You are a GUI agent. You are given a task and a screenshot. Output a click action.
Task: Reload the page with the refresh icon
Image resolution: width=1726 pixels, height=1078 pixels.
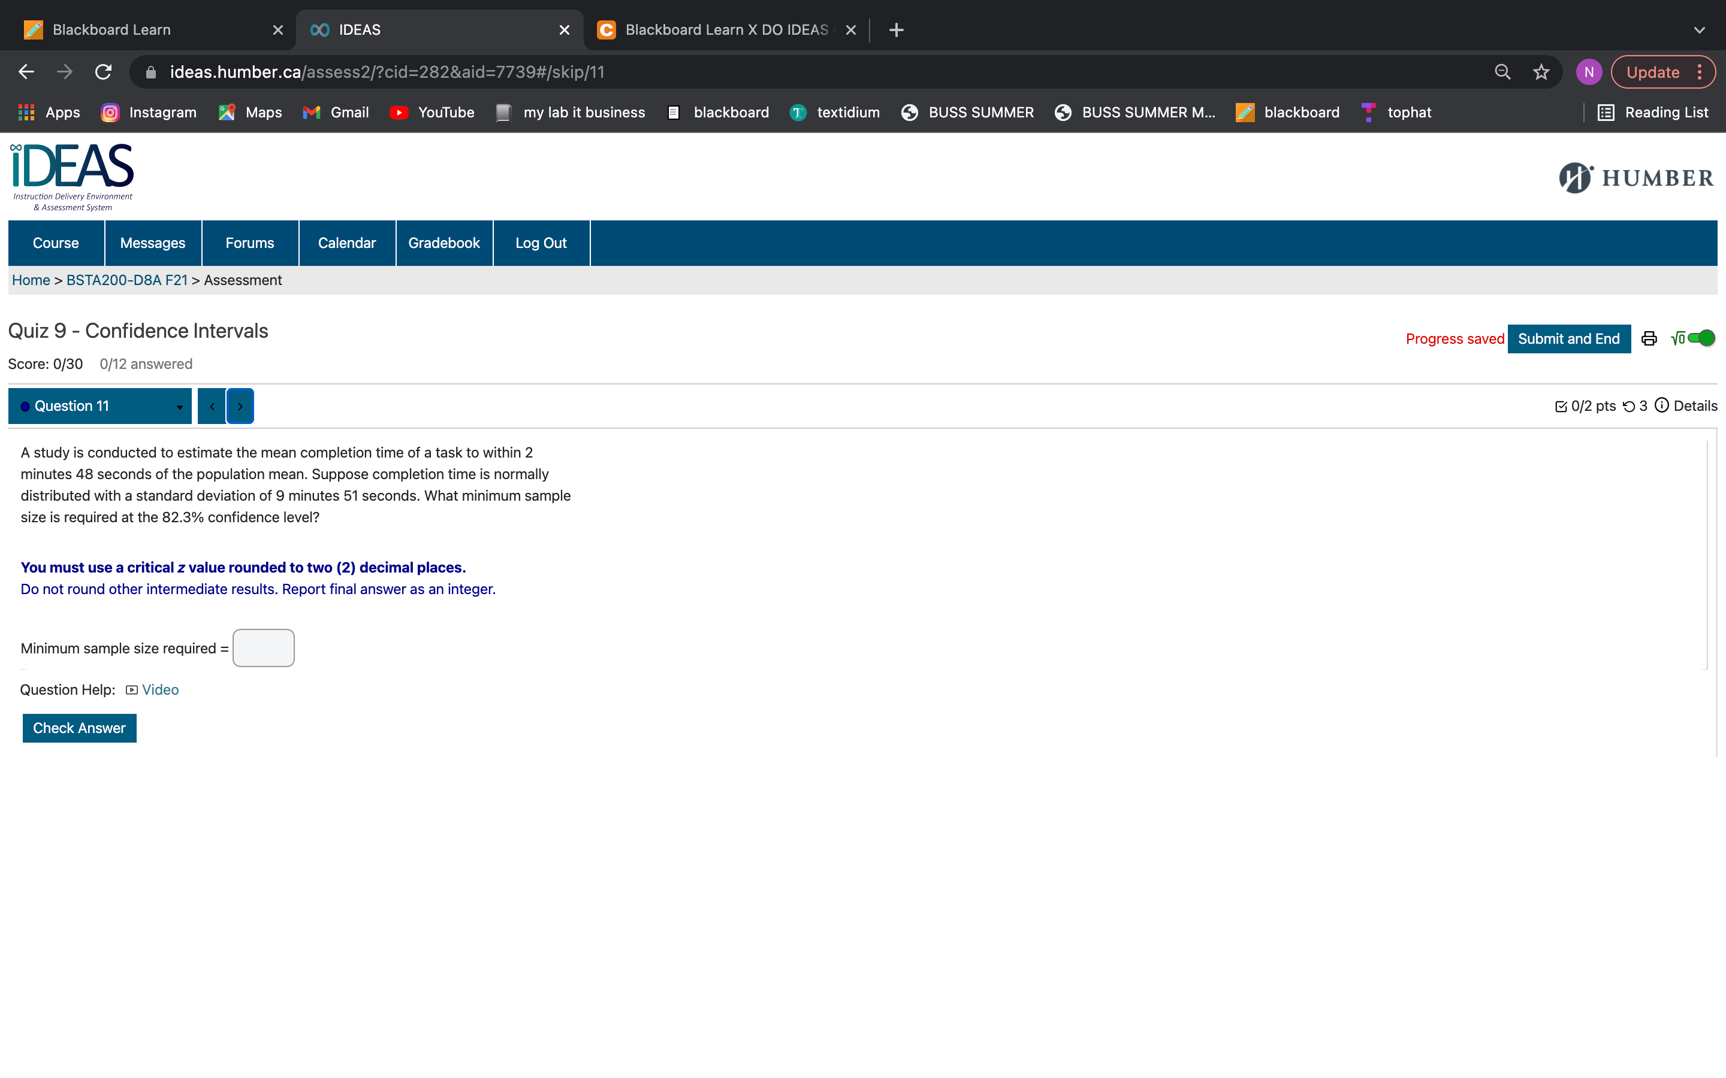coord(104,72)
